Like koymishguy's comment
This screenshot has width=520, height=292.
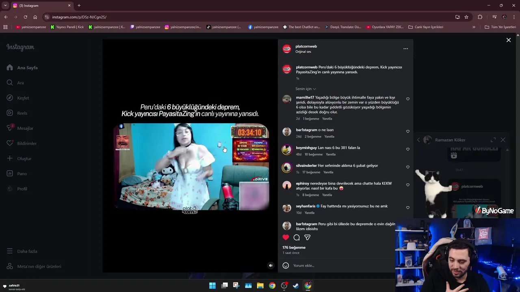pyautogui.click(x=408, y=149)
